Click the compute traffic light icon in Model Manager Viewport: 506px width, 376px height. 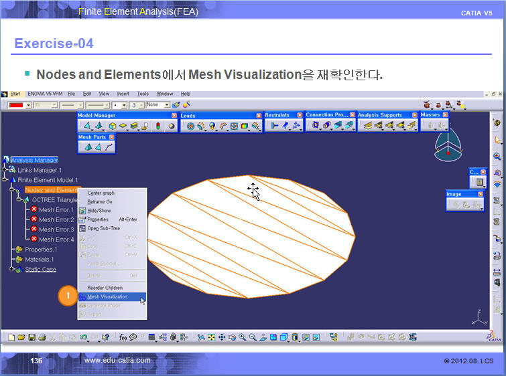tap(159, 126)
